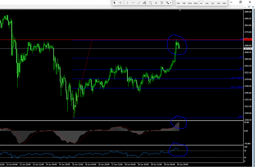
Task: Click the 2774.60 price scale value
Action: coord(248,32)
